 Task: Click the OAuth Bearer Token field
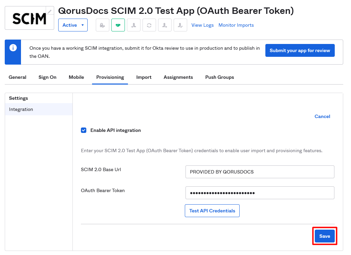pos(260,193)
